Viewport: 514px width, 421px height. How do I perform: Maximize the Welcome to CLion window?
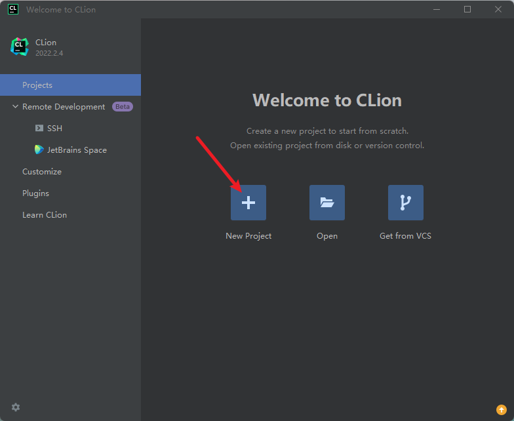(x=467, y=9)
